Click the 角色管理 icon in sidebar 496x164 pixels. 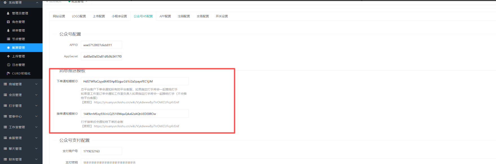coord(8,22)
